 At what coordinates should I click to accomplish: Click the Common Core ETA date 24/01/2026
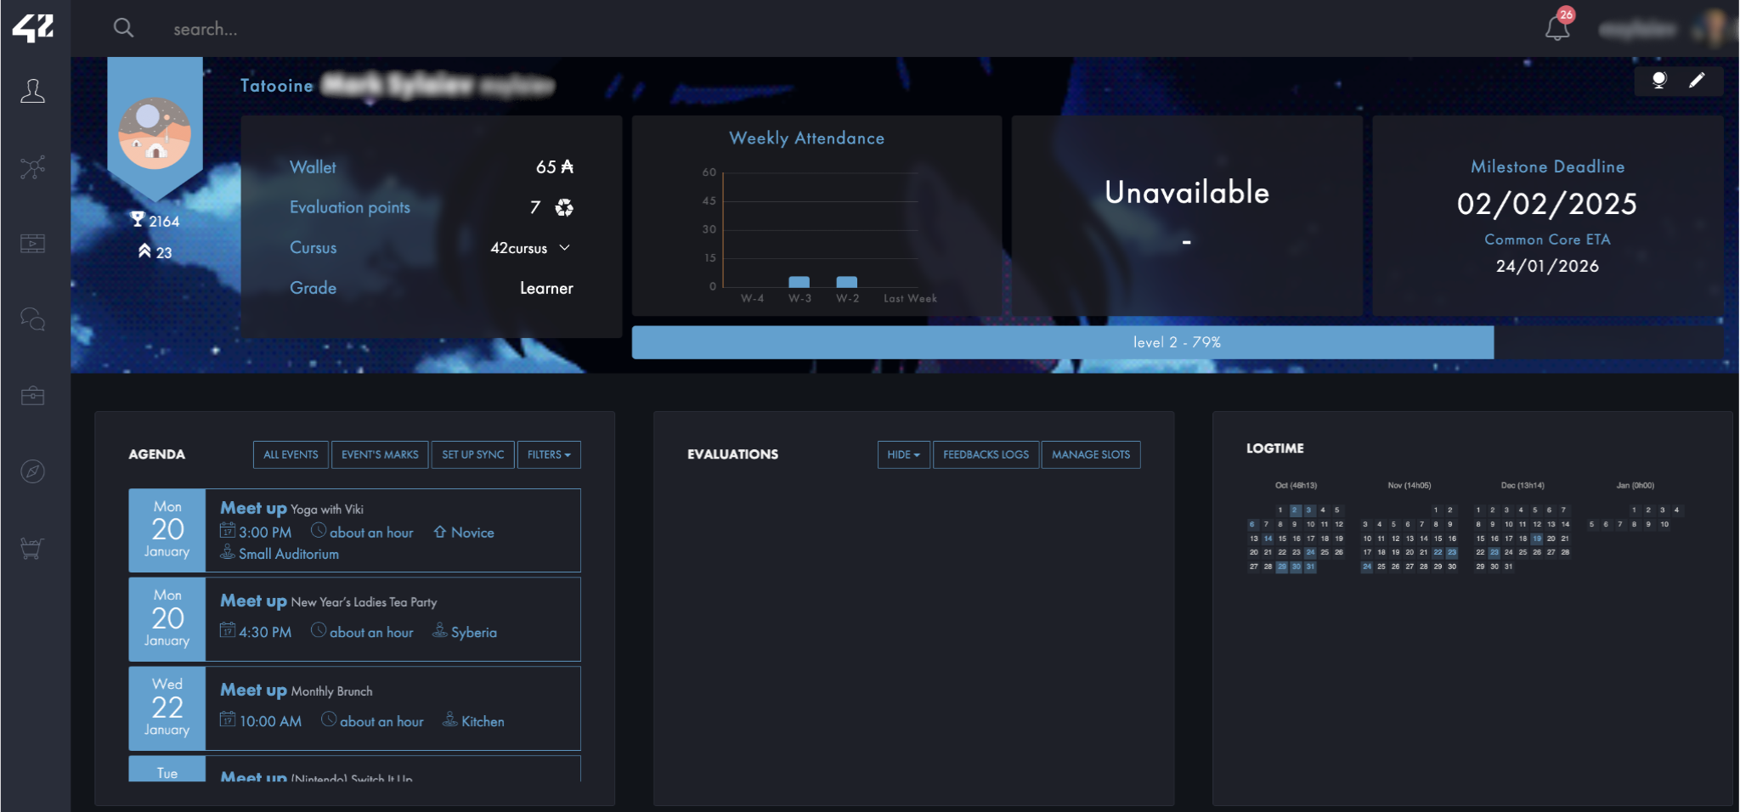tap(1547, 266)
